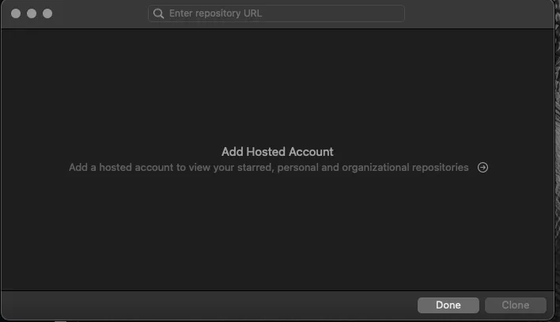
Task: Select the Add Hosted Account heading
Action: [278, 152]
